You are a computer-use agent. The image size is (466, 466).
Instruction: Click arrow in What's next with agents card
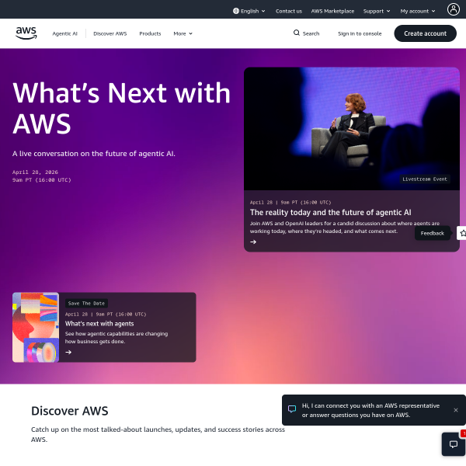coord(68,352)
